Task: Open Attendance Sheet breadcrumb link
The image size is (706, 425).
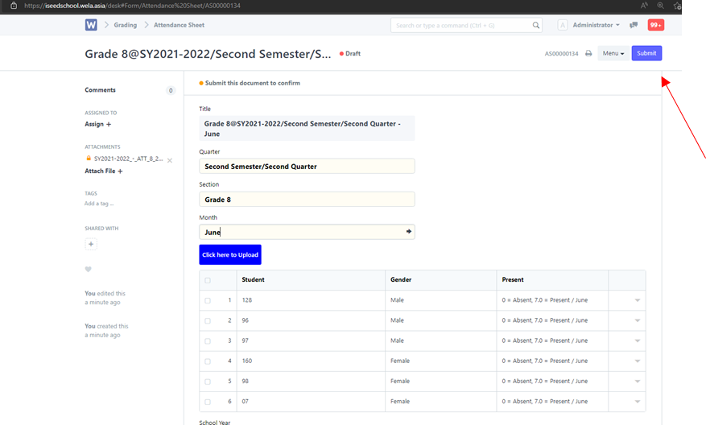Action: [180, 25]
